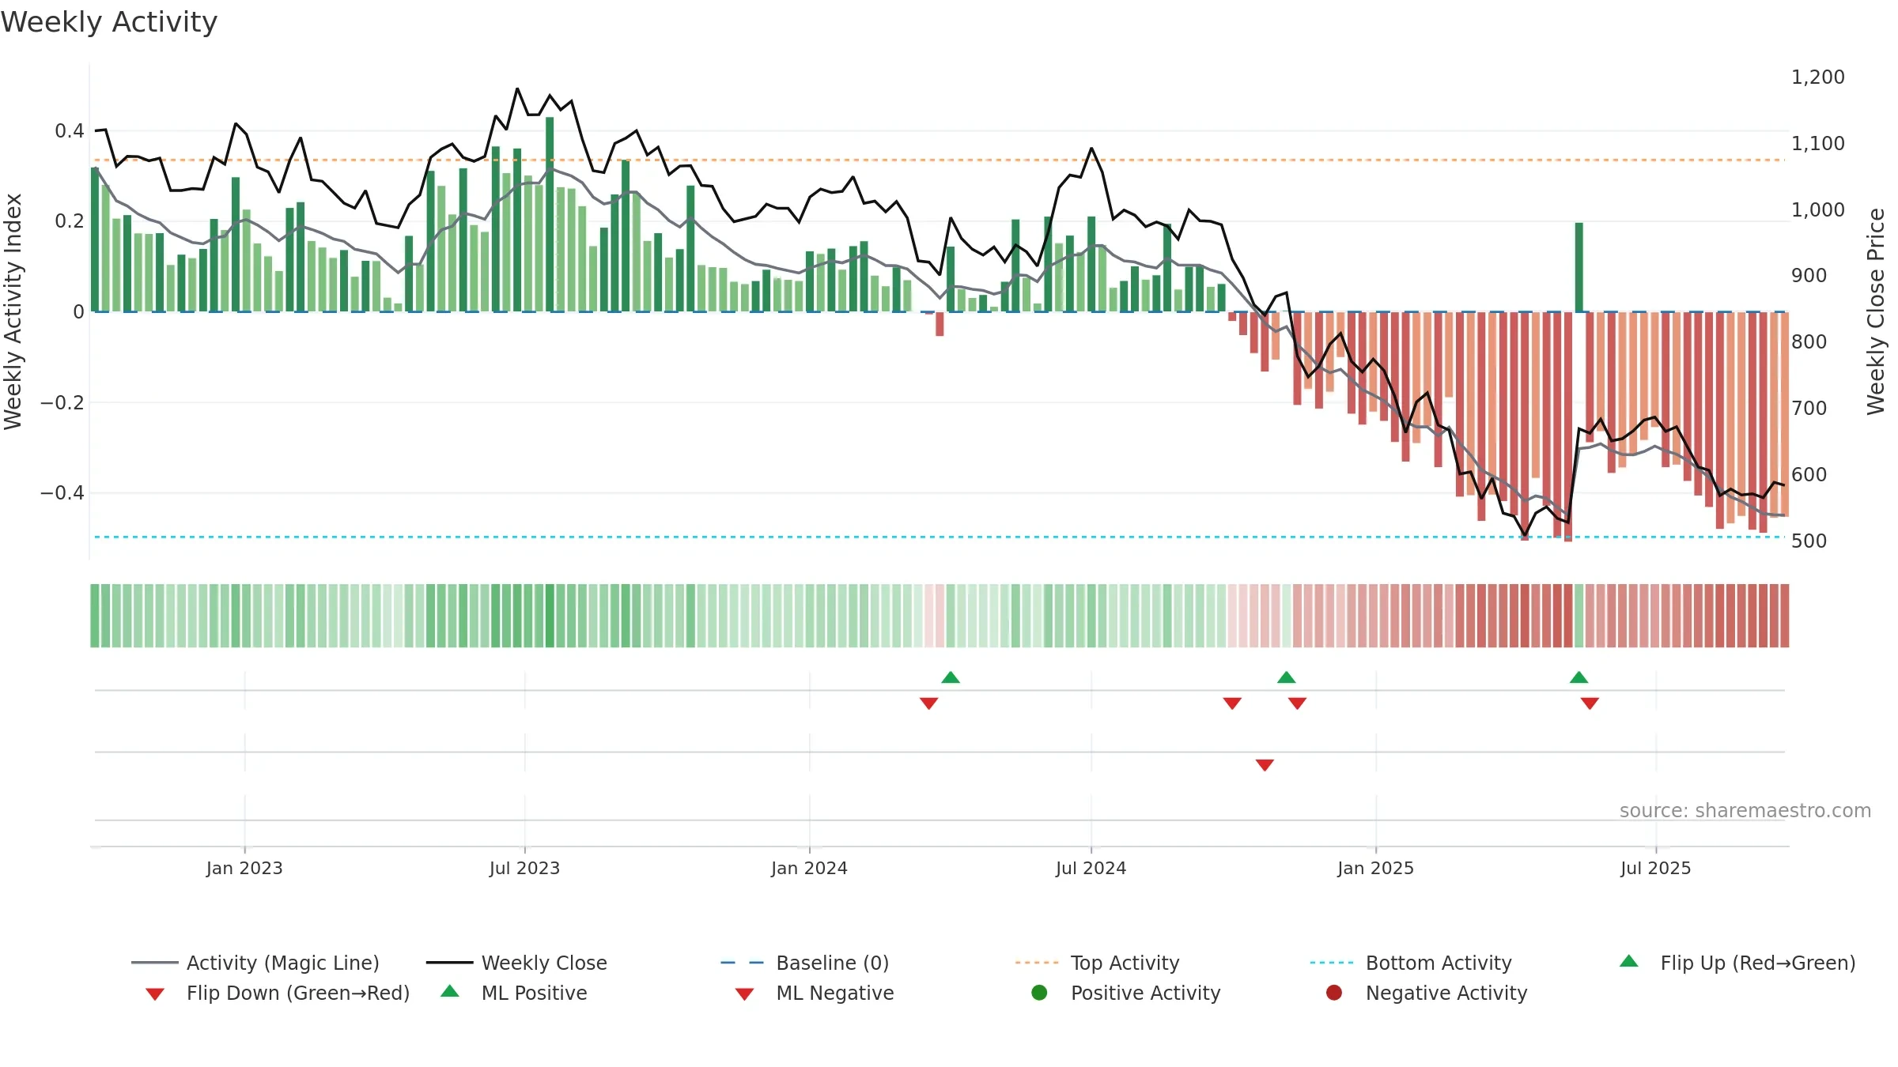Click the orange Top Activity dotted line swatch
The width and height of the screenshot is (1898, 1067).
coord(1037,963)
